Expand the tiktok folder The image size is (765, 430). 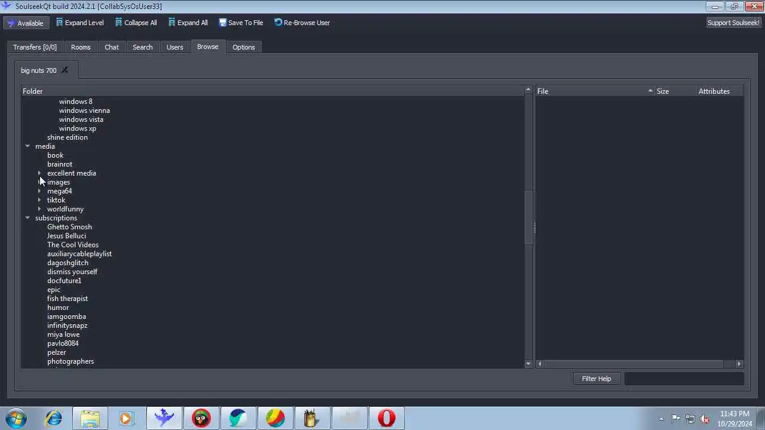pos(39,200)
